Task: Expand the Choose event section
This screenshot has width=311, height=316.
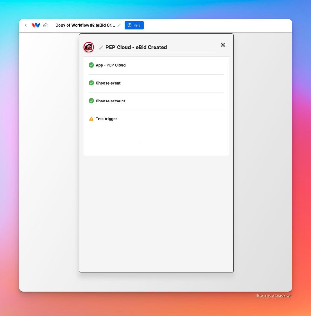Action: 156,83
